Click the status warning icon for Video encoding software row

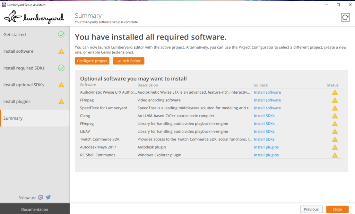pos(335,100)
